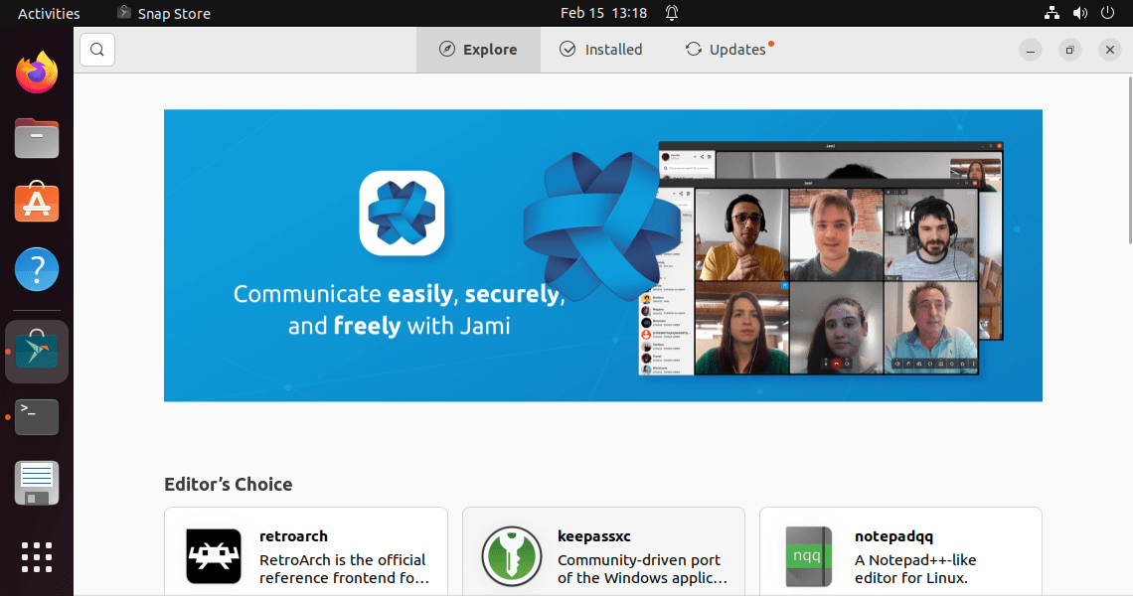
Task: Click the Editor's Choice heading
Action: pyautogui.click(x=229, y=484)
